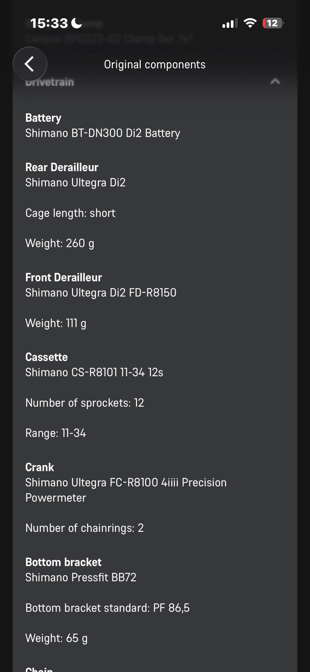
Task: Select the Shimano CS-R8101 11-34 12s cassette
Action: pyautogui.click(x=94, y=372)
